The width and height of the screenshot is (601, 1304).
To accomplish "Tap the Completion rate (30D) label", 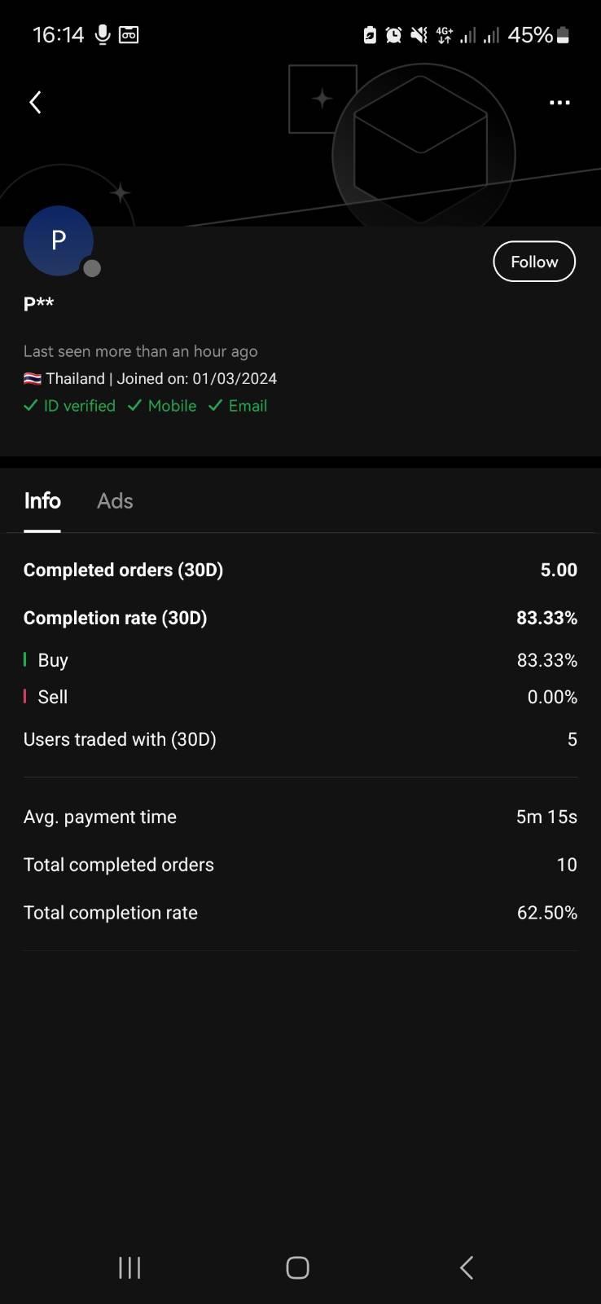I will pyautogui.click(x=115, y=618).
